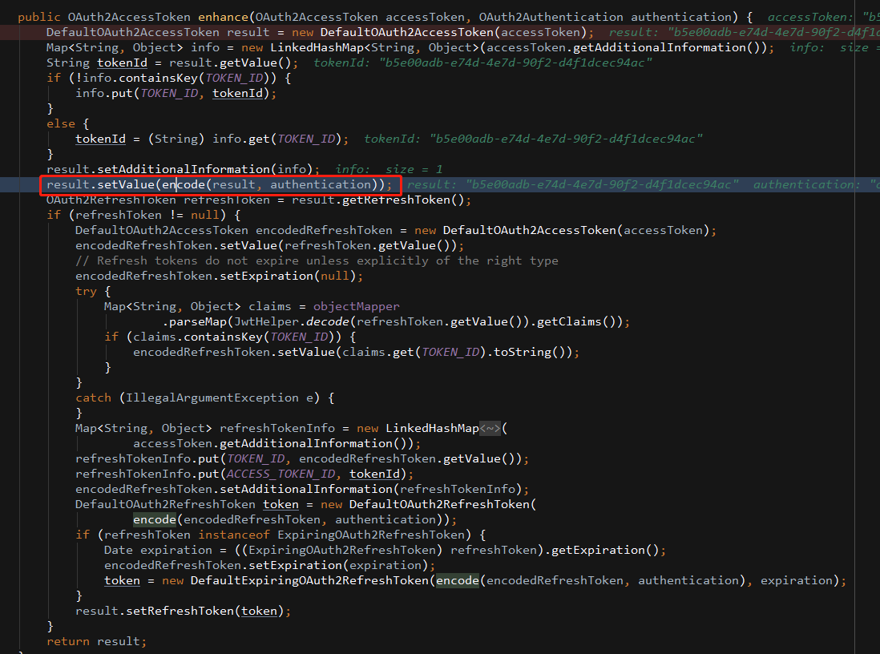Click 'encodedRefreshToken.setExpiration(expiration);' statement
The image size is (880, 654).
pos(269,565)
